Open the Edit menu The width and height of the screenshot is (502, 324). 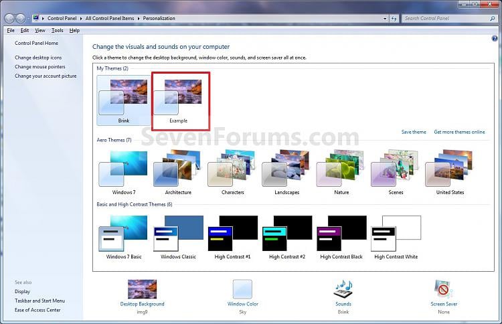(25, 30)
